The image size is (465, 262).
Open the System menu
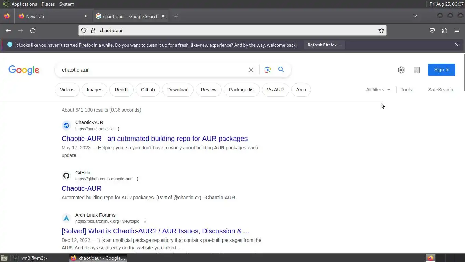(x=67, y=4)
